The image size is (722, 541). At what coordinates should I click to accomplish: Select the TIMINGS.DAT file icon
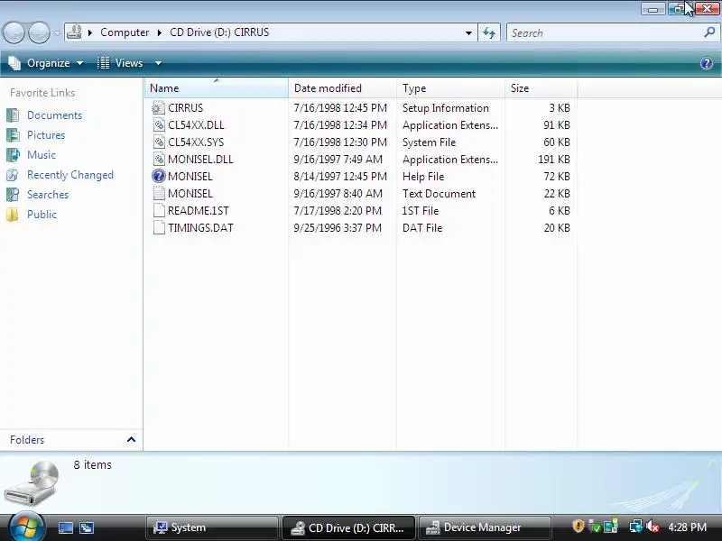point(159,228)
